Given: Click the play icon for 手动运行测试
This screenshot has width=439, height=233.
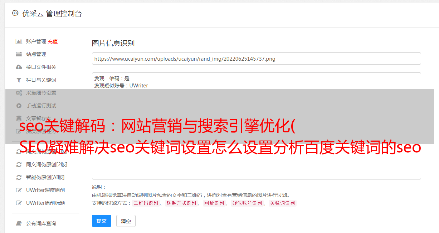Looking at the screenshot, I should (19, 106).
